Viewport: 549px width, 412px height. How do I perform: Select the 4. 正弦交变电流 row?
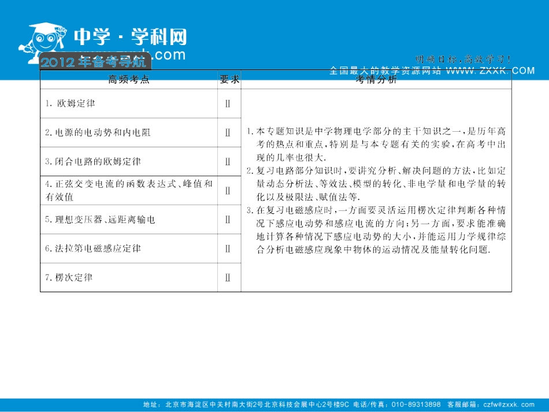128,190
